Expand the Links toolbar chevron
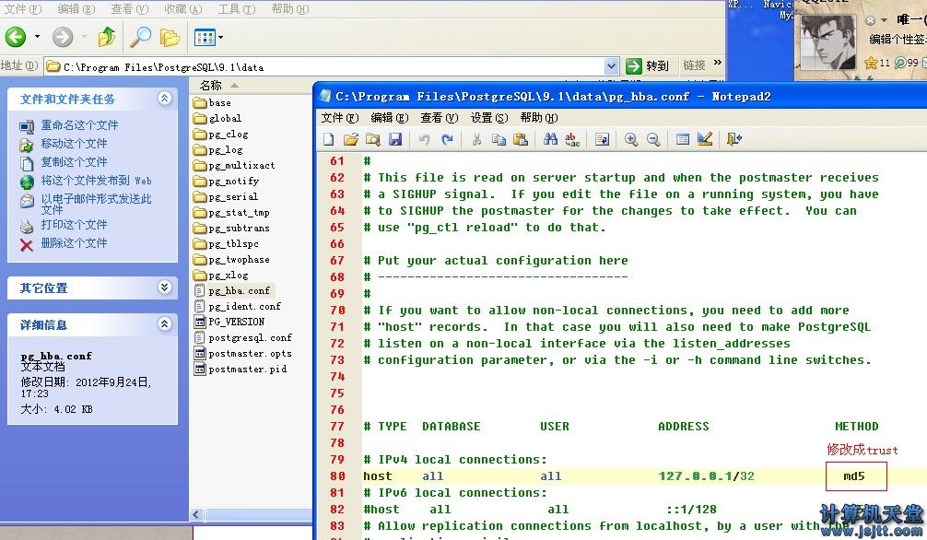This screenshot has width=927, height=540. (718, 64)
